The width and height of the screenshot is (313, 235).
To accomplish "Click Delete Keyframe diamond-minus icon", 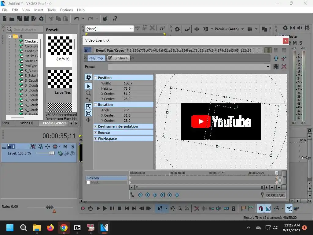I will point(177,195).
